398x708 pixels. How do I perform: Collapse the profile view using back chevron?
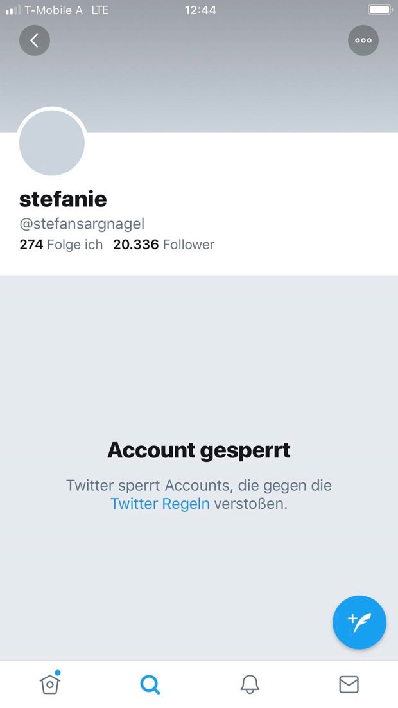tap(35, 40)
